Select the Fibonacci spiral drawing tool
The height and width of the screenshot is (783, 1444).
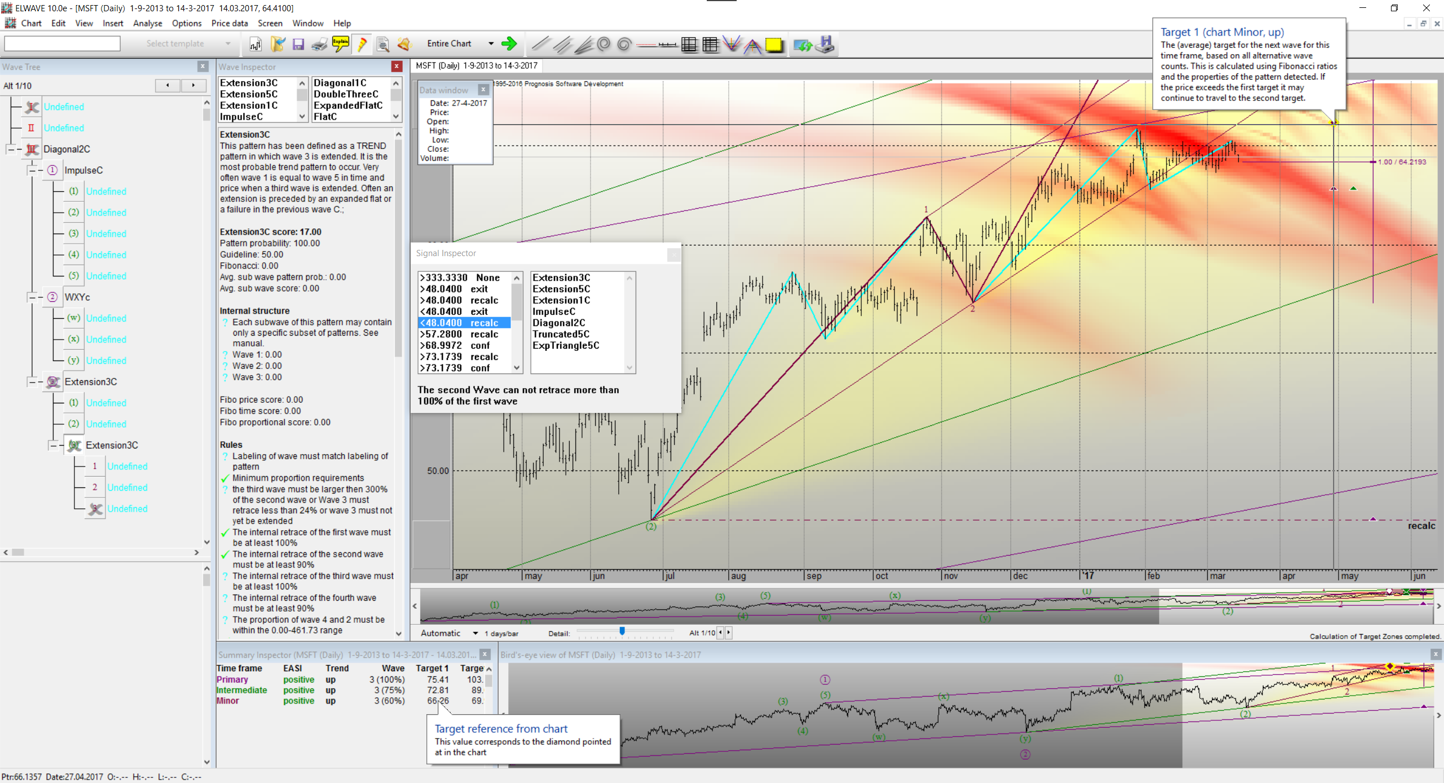pos(604,44)
